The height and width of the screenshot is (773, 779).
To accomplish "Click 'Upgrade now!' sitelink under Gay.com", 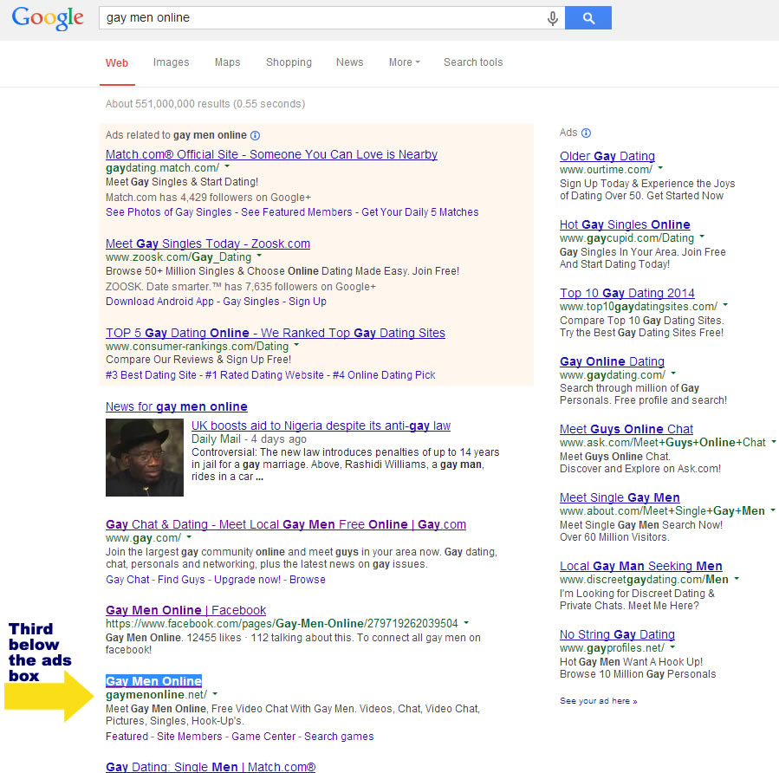I will coord(247,580).
